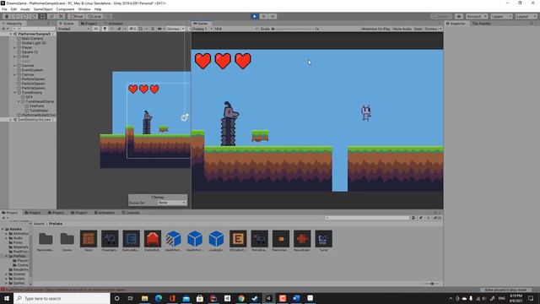Switch to the Scene tab
Image resolution: width=540 pixels, height=304 pixels.
pyautogui.click(x=67, y=24)
